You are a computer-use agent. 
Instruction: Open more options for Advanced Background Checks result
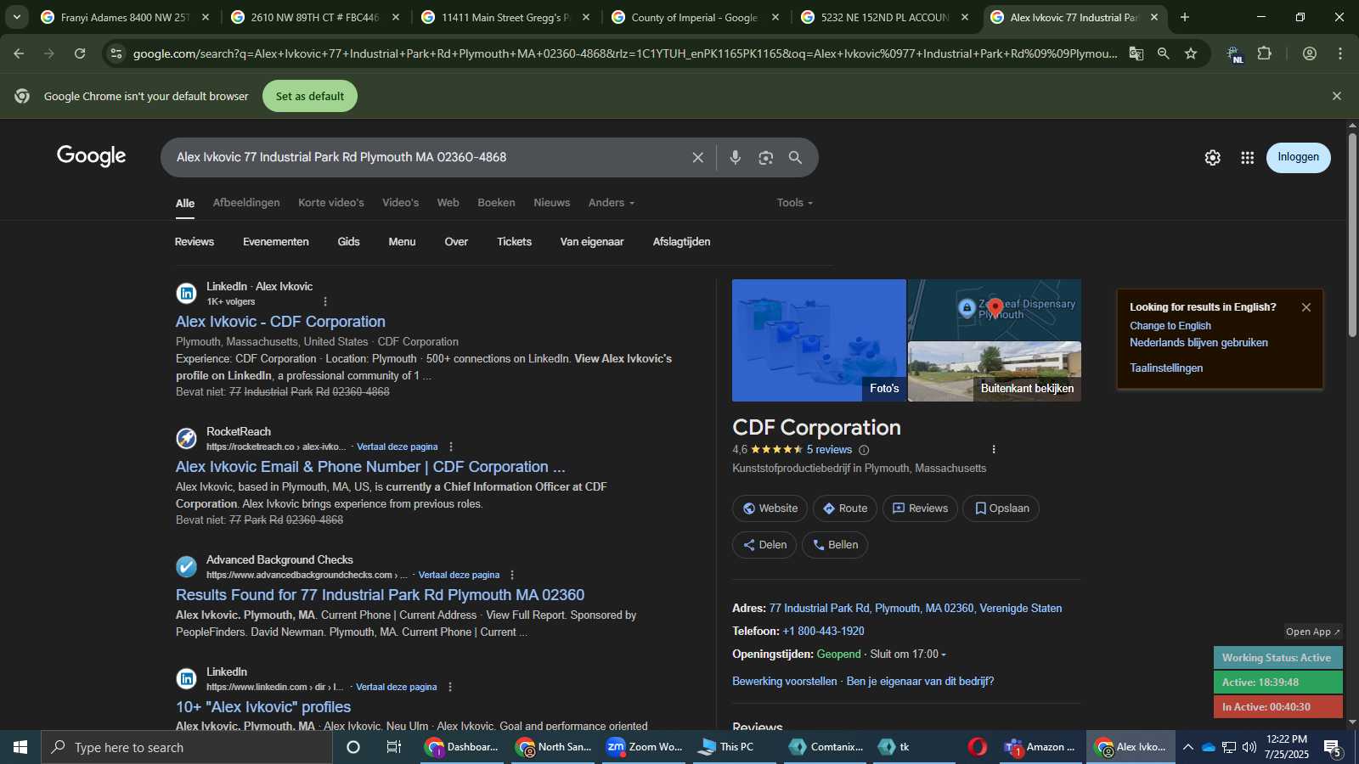click(512, 575)
